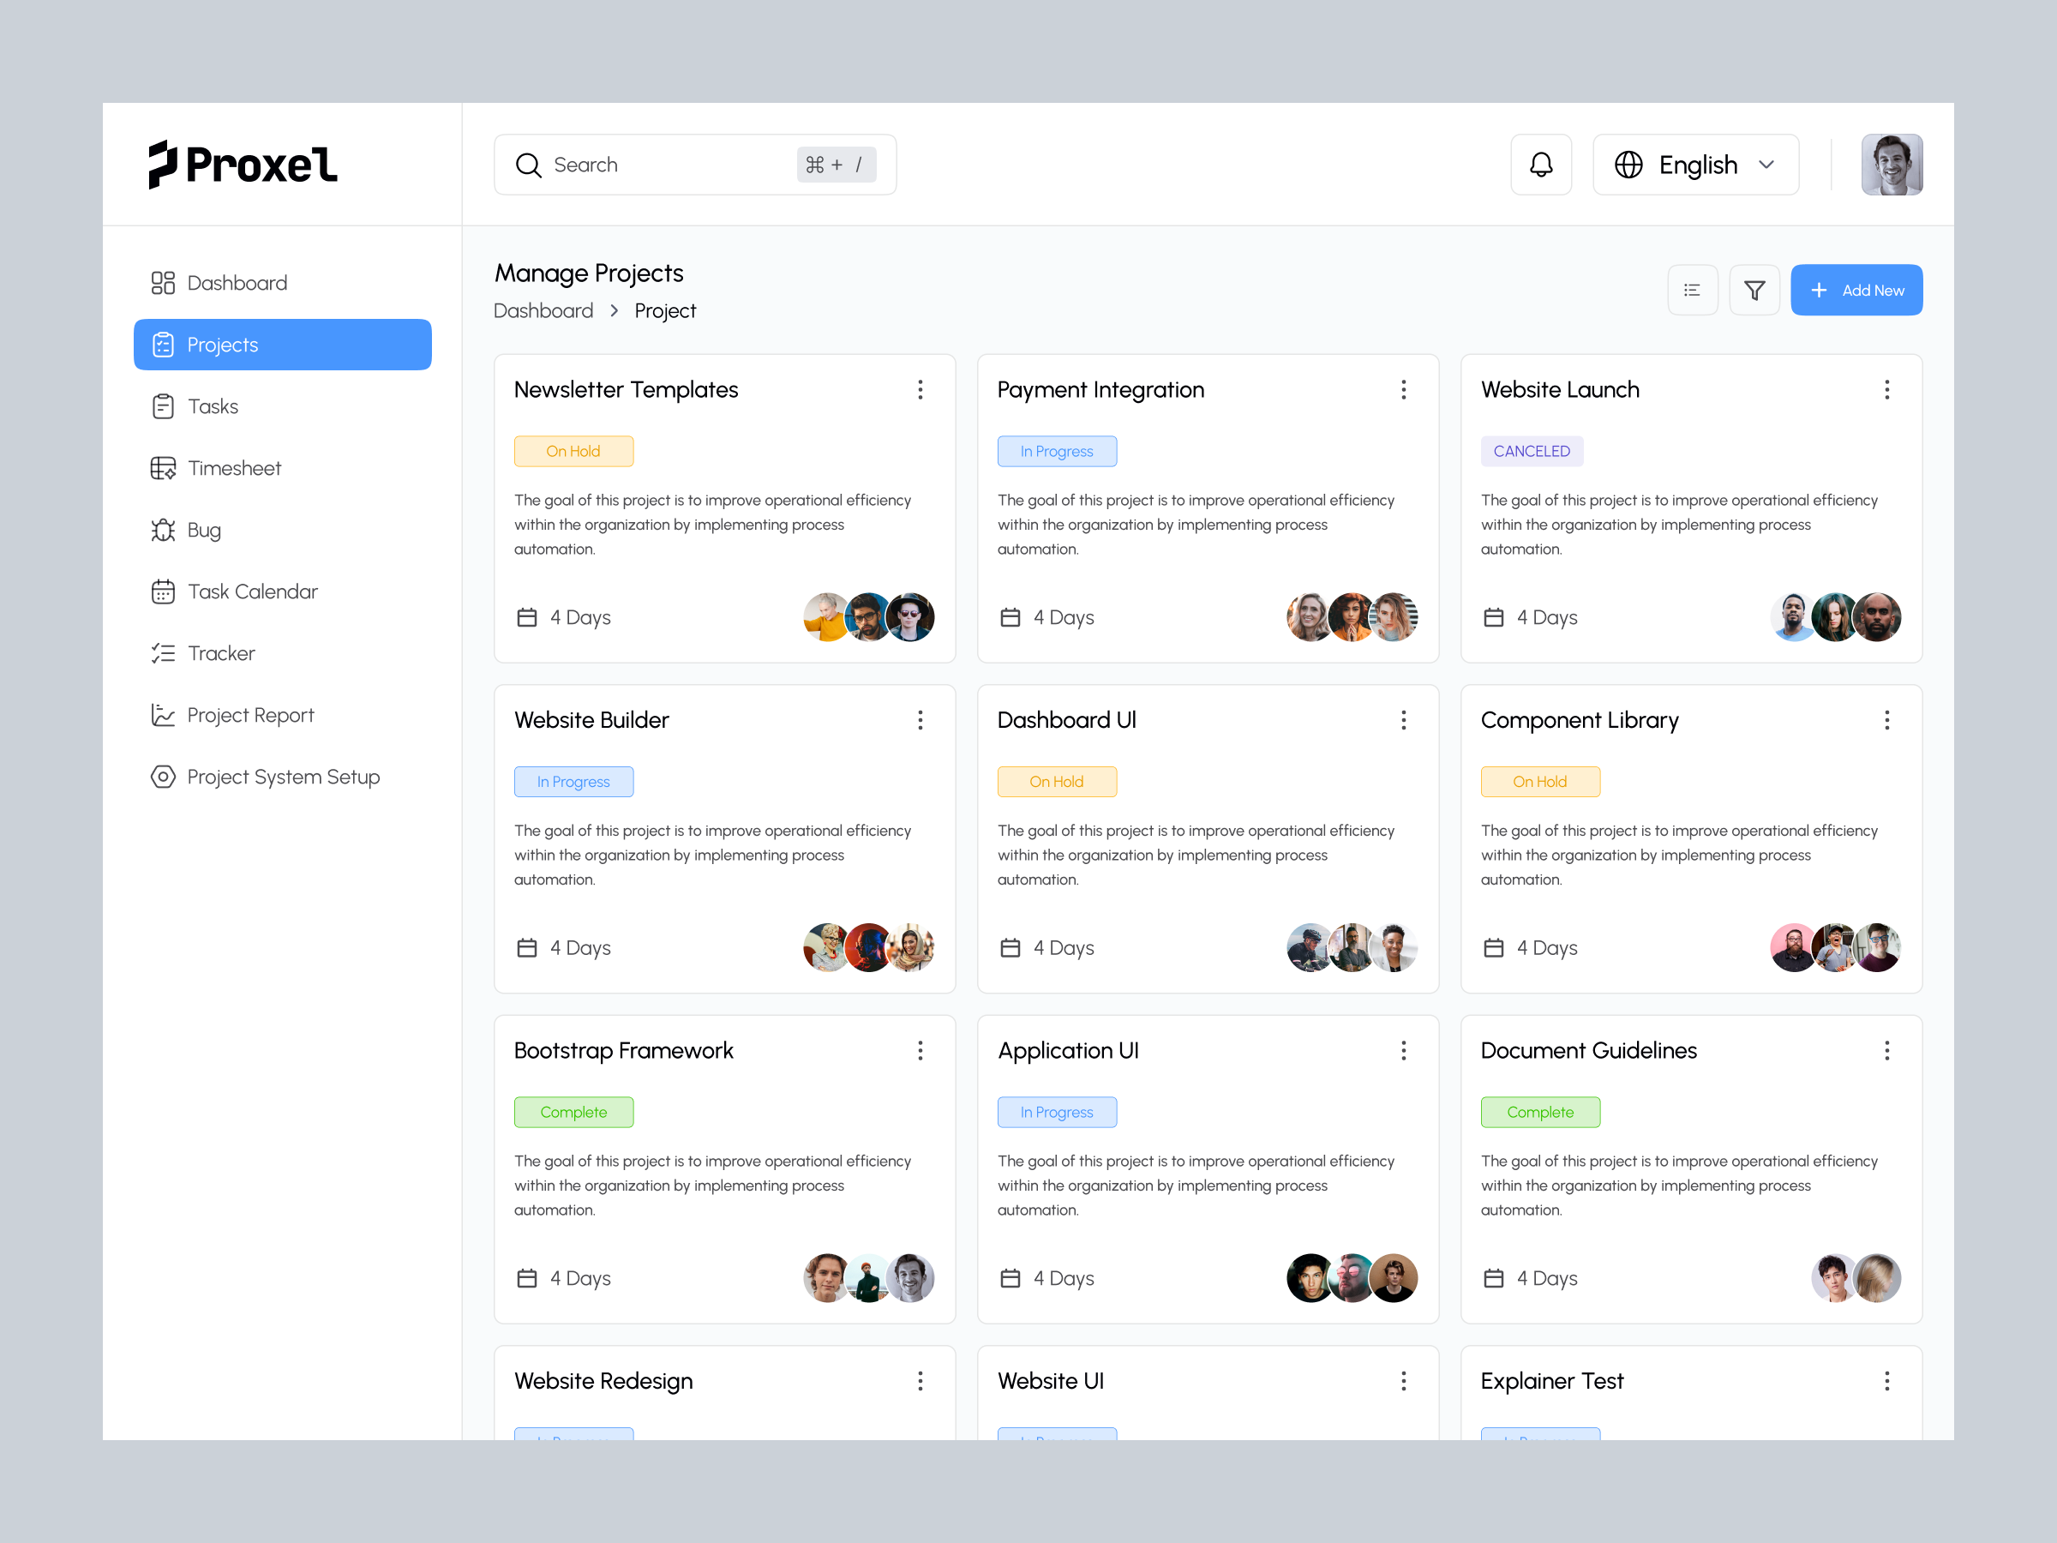The height and width of the screenshot is (1543, 2057).
Task: Click the Task Calendar icon
Action: tap(164, 591)
